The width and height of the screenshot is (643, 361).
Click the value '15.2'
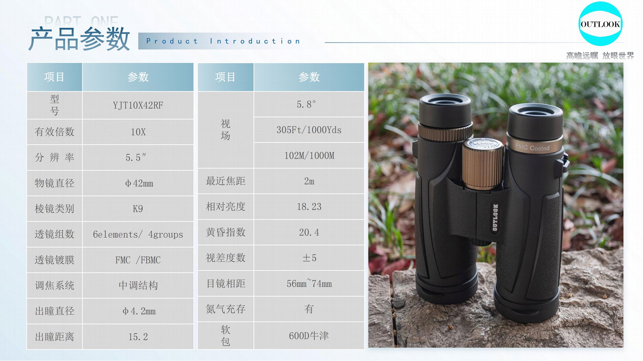138,337
